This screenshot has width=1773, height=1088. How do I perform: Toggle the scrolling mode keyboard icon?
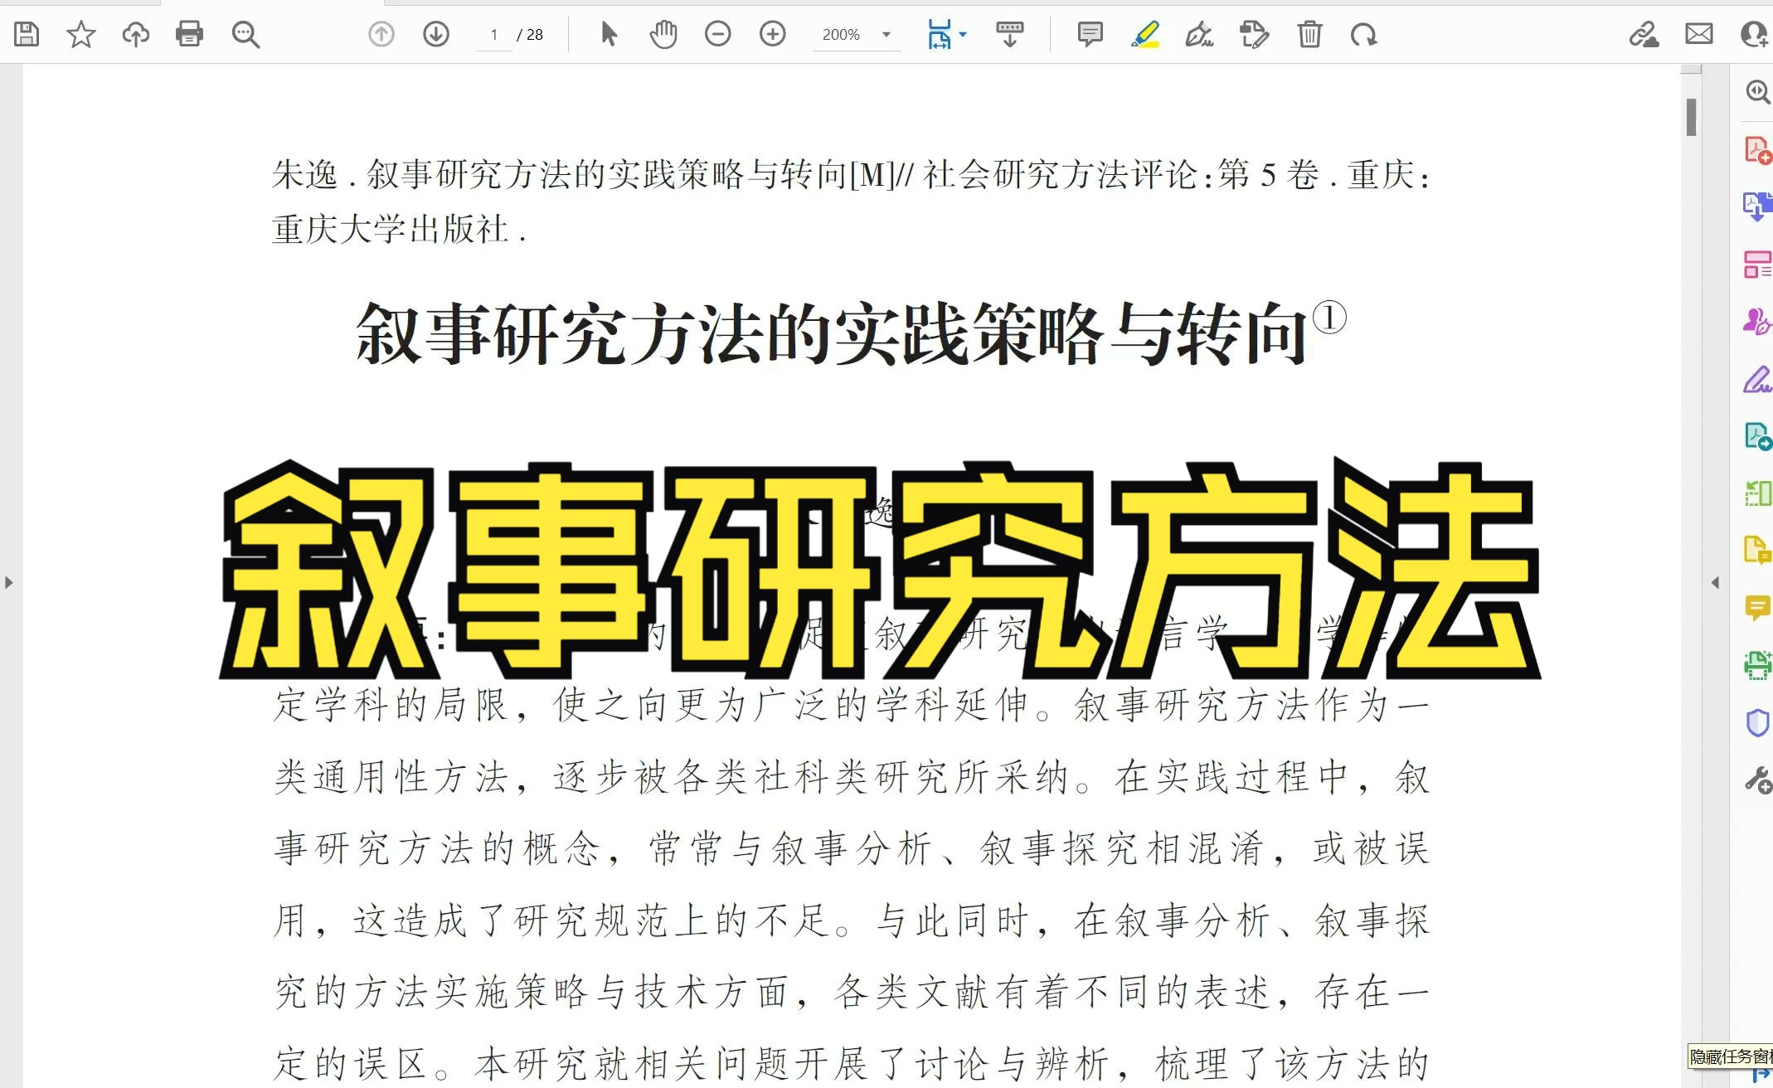[1010, 35]
